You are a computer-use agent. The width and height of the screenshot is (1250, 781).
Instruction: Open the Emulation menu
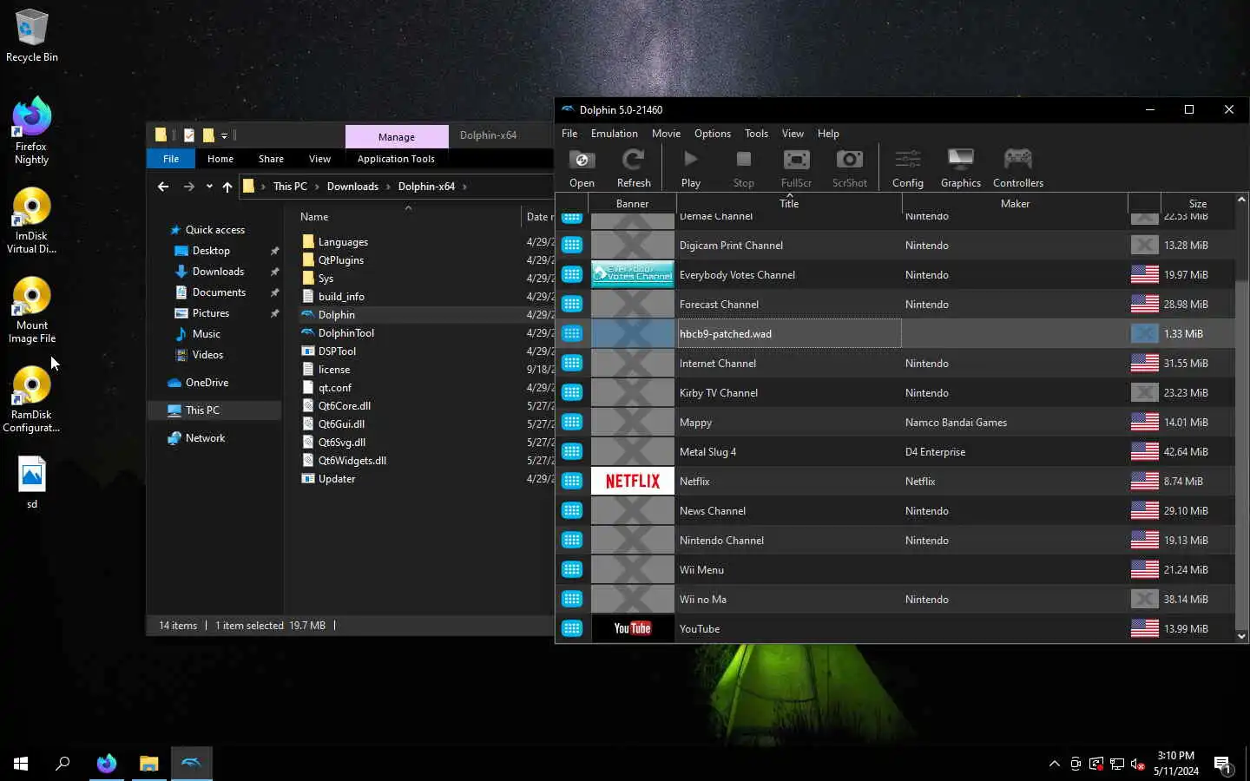pos(615,134)
